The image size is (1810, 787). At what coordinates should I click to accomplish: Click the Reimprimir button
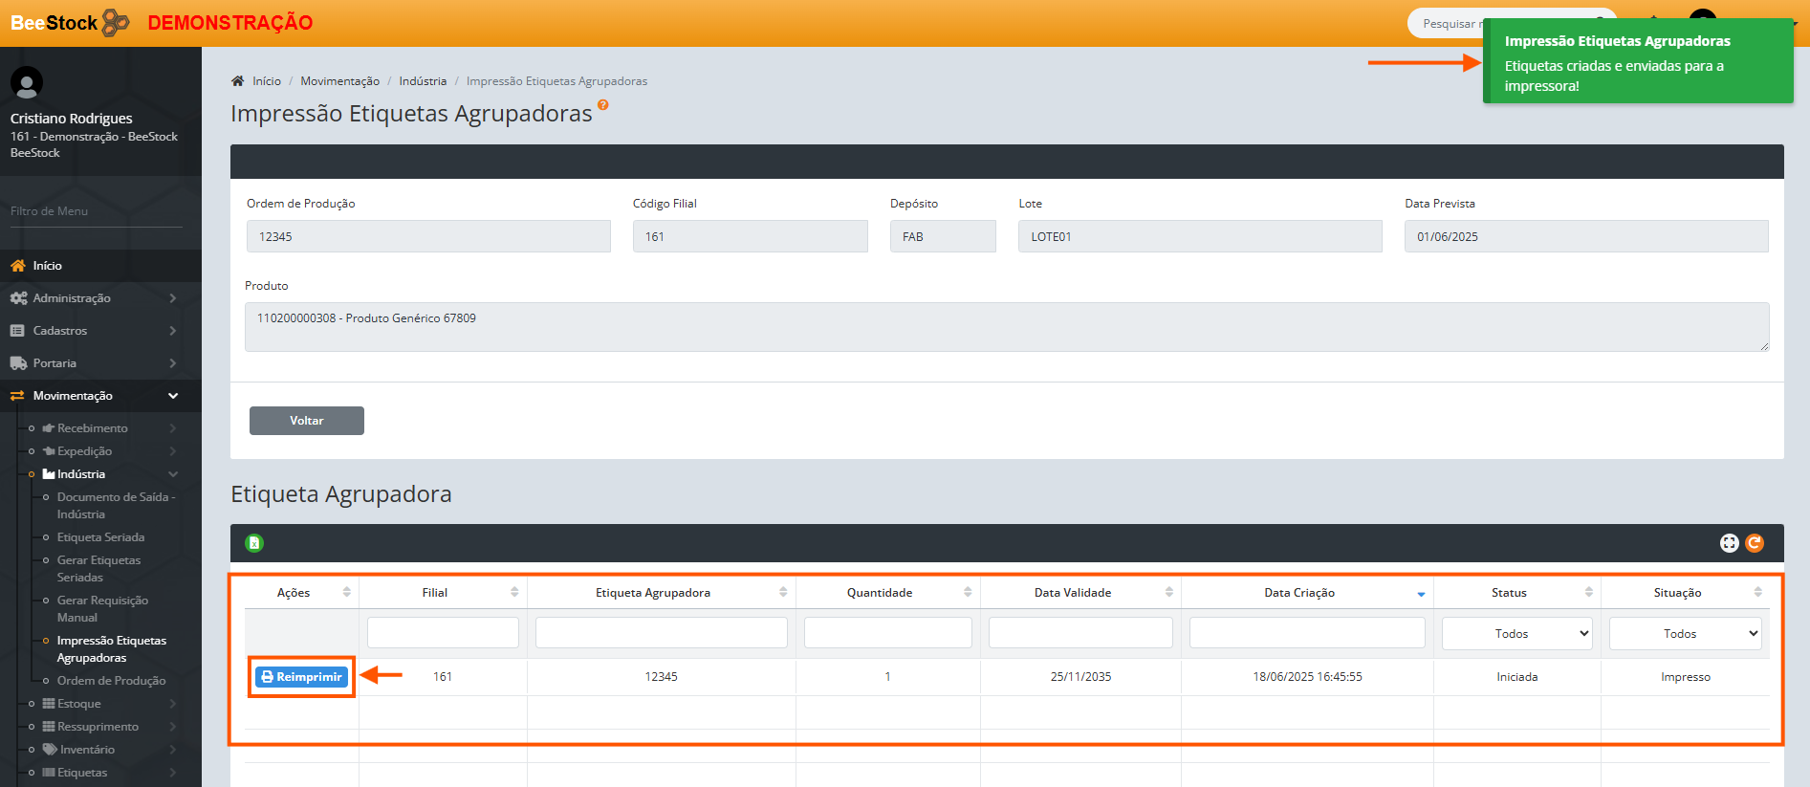coord(301,677)
